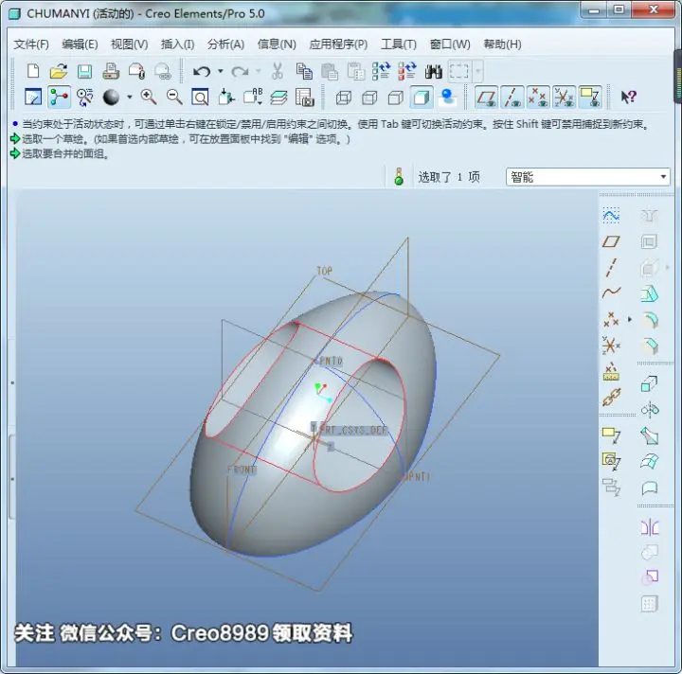
Task: Toggle datum points display
Action: [538, 98]
